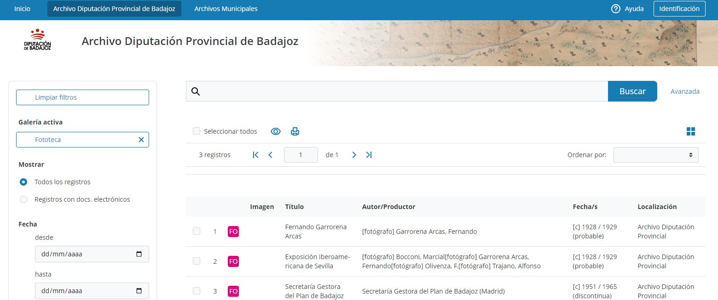The height and width of the screenshot is (300, 718).
Task: Click FO badge on Secretaría Gestora row
Action: (233, 291)
